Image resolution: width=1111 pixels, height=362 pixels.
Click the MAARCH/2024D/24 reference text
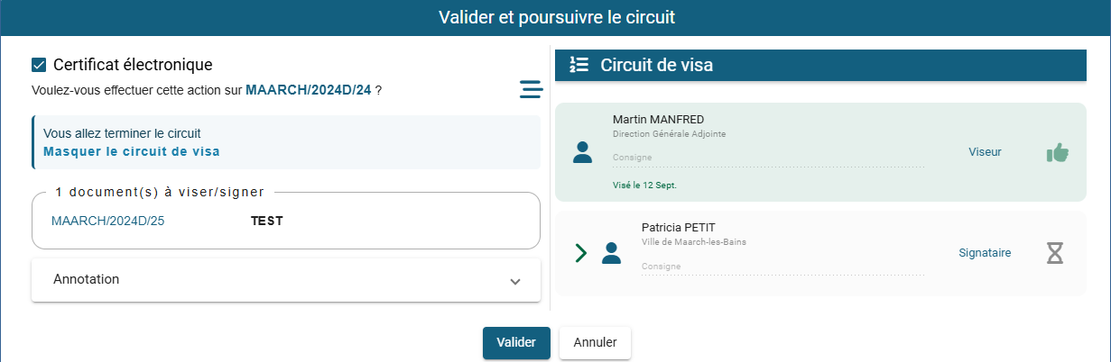309,90
